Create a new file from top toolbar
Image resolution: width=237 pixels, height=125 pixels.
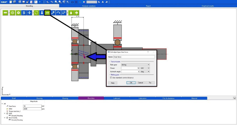coord(11,2)
